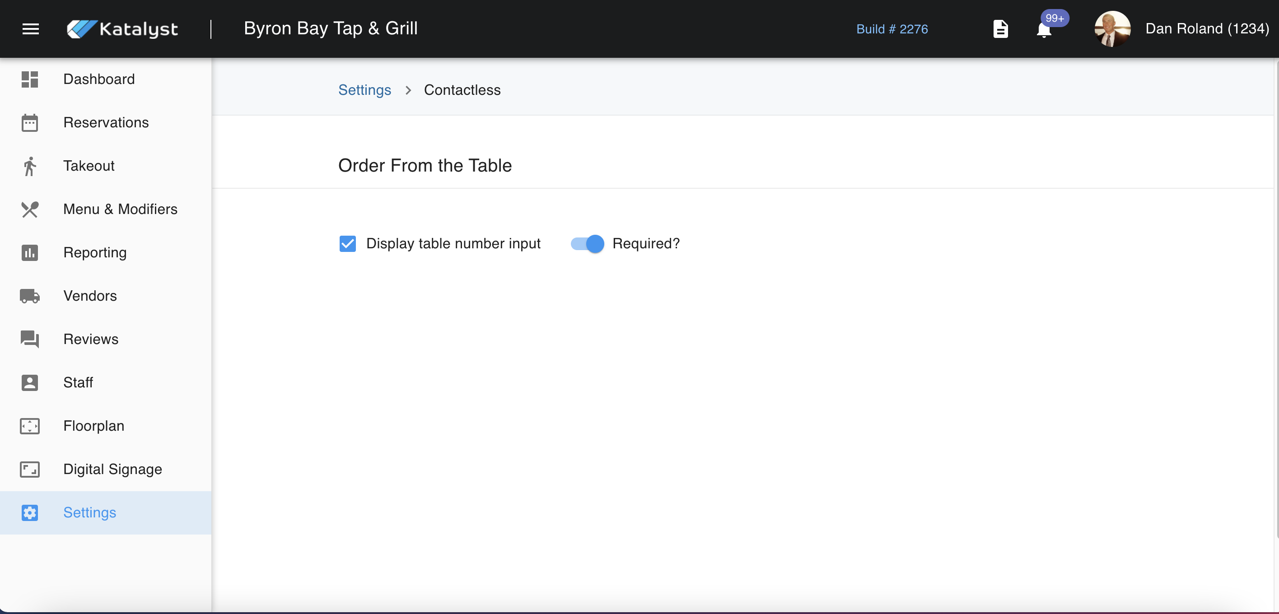Open notifications bell with 99+ badge
This screenshot has height=614, width=1279.
[1044, 30]
